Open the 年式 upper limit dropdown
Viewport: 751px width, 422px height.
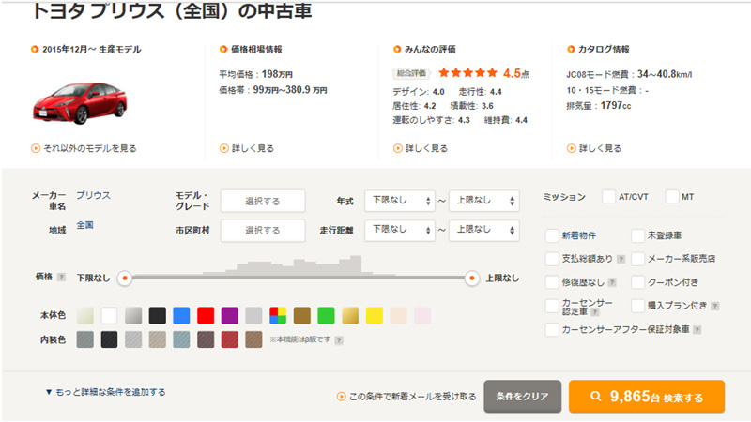[483, 201]
